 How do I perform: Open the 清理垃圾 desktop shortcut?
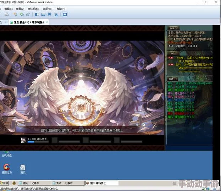(7, 169)
